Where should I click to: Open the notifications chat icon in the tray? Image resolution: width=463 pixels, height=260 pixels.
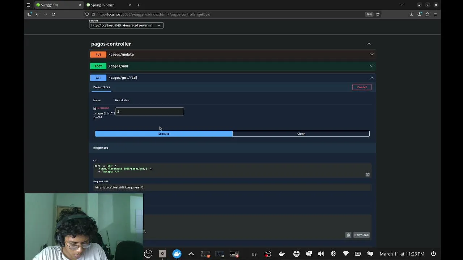tap(370, 254)
